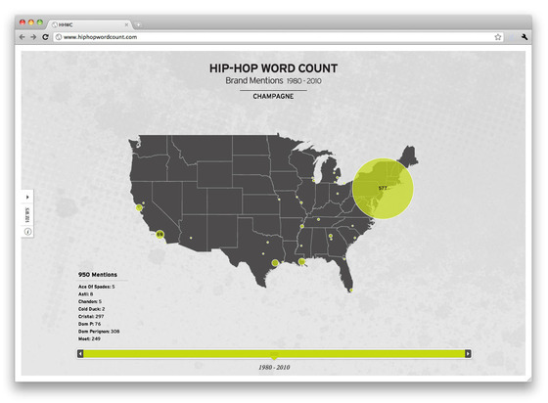The width and height of the screenshot is (548, 403).
Task: Click the green zoom window button
Action: tap(40, 22)
